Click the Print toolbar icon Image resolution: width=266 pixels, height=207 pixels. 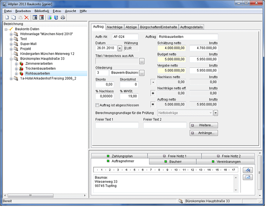(x=63, y=18)
